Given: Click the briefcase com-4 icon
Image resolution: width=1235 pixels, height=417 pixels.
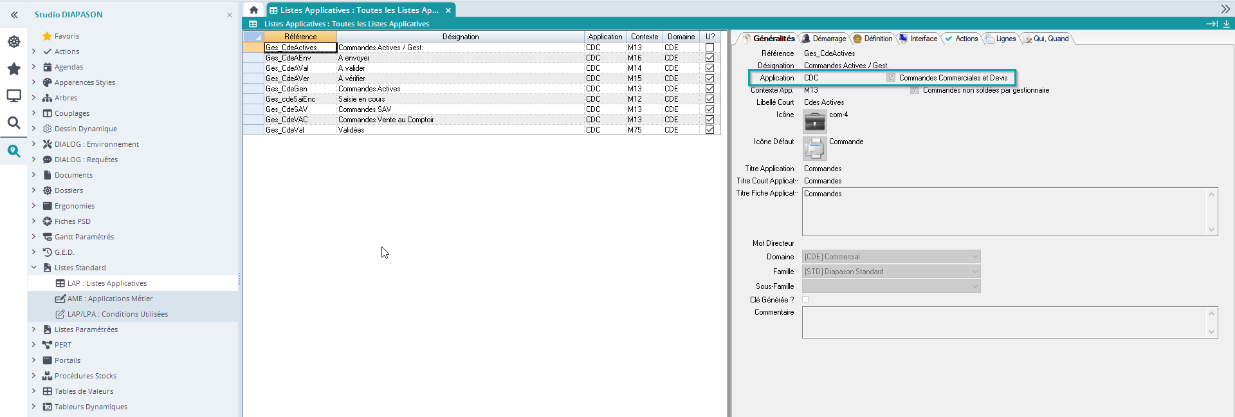Looking at the screenshot, I should tap(814, 122).
